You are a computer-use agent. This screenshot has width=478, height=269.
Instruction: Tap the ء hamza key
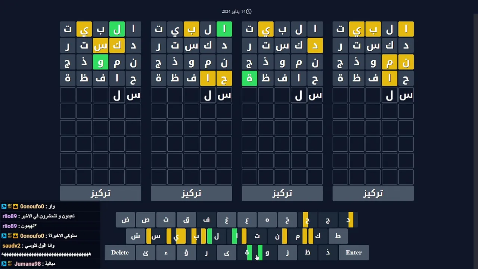[166, 253]
